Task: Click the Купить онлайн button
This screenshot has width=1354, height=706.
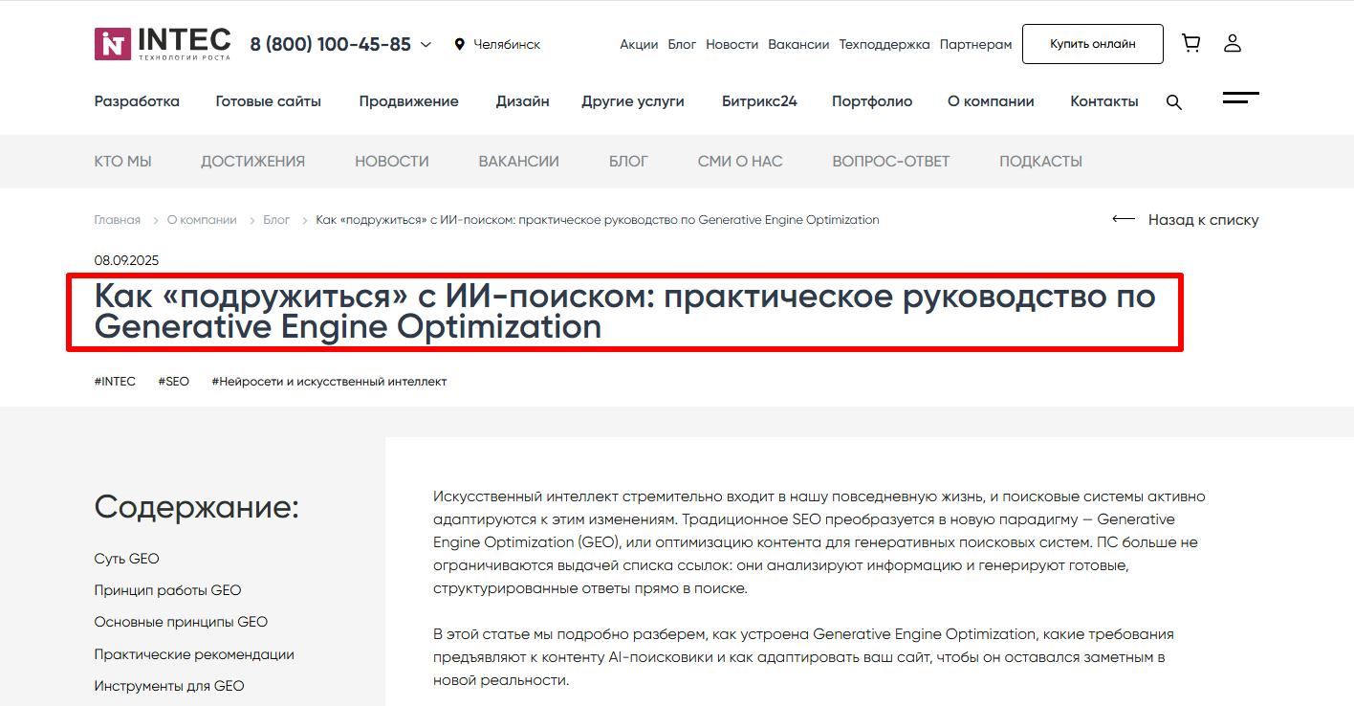Action: point(1092,43)
